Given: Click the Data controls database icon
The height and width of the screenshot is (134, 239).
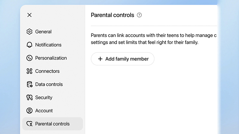Looking at the screenshot, I should (x=29, y=84).
